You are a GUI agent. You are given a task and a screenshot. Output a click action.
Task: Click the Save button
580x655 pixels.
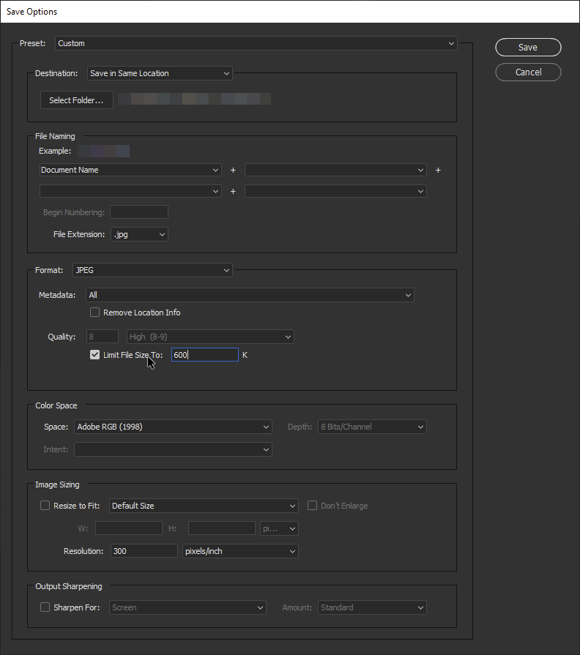(x=528, y=47)
